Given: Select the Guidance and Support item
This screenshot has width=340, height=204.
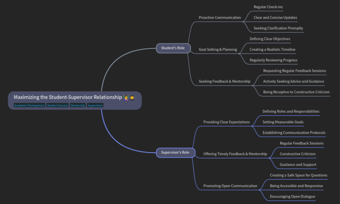Looking at the screenshot, I should click(298, 164).
